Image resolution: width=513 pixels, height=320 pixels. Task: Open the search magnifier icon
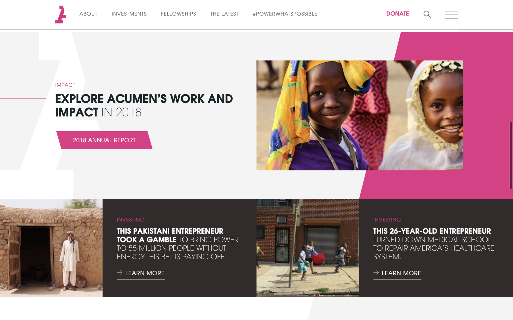427,14
